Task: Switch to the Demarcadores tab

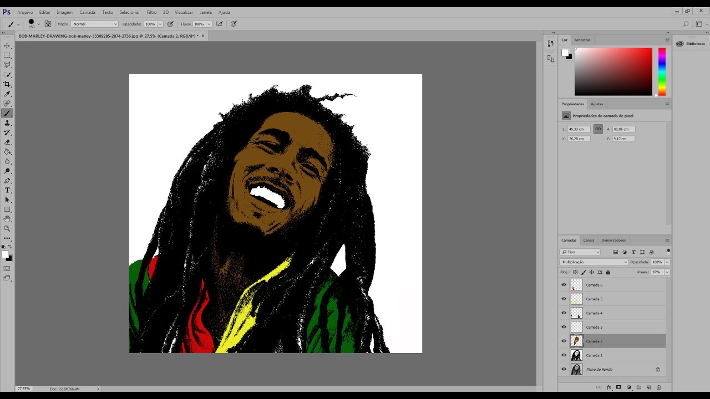Action: pos(613,240)
